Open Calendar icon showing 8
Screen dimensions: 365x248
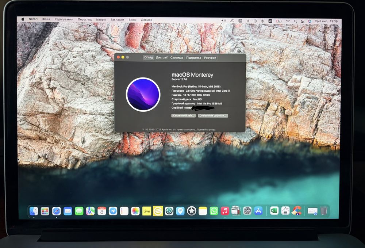(102, 211)
